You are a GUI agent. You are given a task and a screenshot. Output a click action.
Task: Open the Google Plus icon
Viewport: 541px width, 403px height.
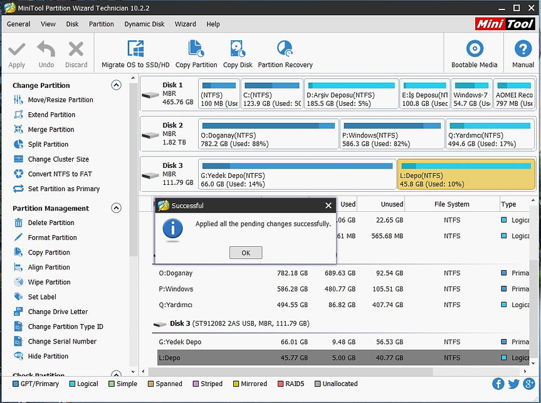[x=529, y=384]
